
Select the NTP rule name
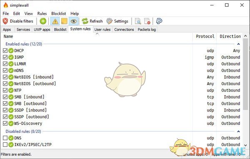point(17,91)
